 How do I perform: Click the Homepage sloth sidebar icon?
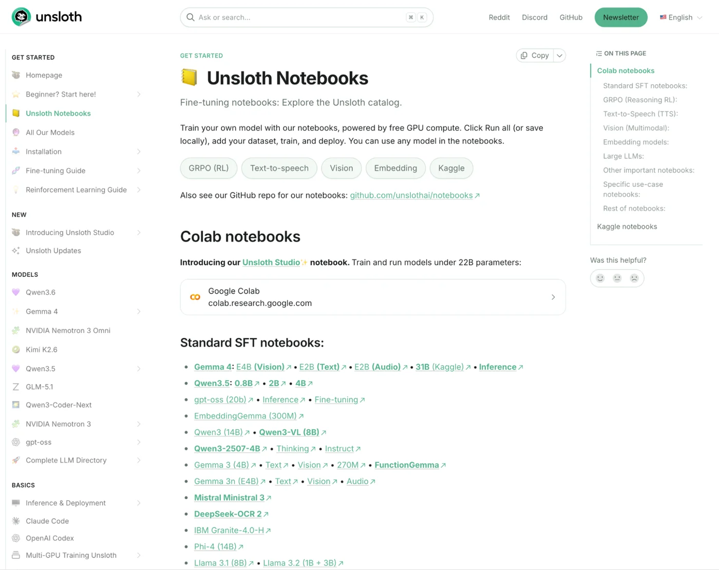tap(16, 75)
